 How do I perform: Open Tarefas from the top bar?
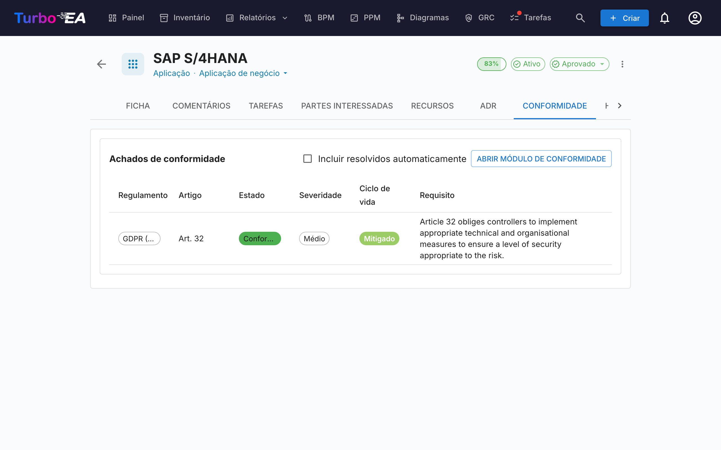[x=530, y=18]
